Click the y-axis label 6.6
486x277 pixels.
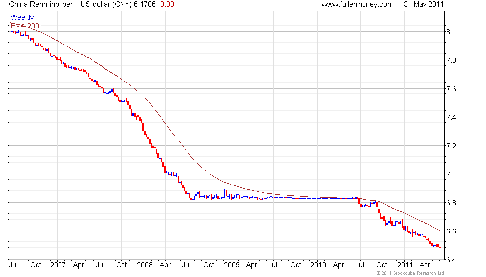point(451,231)
